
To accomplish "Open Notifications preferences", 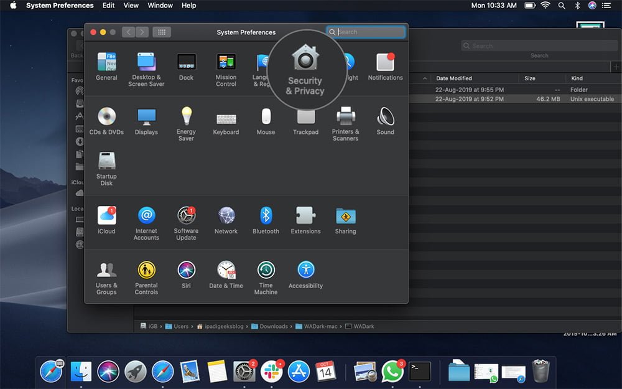I will click(385, 67).
